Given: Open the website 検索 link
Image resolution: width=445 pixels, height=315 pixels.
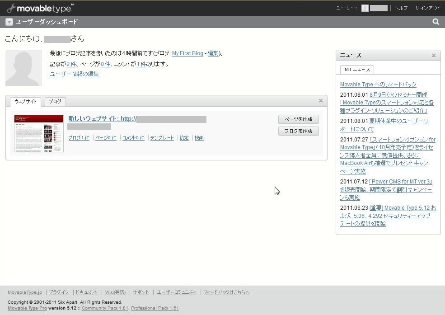Looking at the screenshot, I should click(199, 138).
